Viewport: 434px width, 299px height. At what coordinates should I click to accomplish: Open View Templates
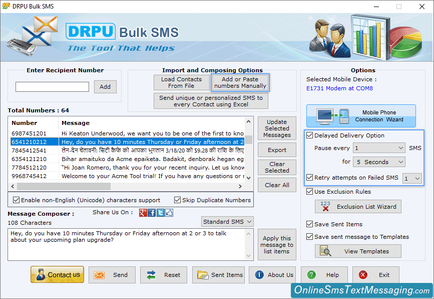(x=358, y=251)
